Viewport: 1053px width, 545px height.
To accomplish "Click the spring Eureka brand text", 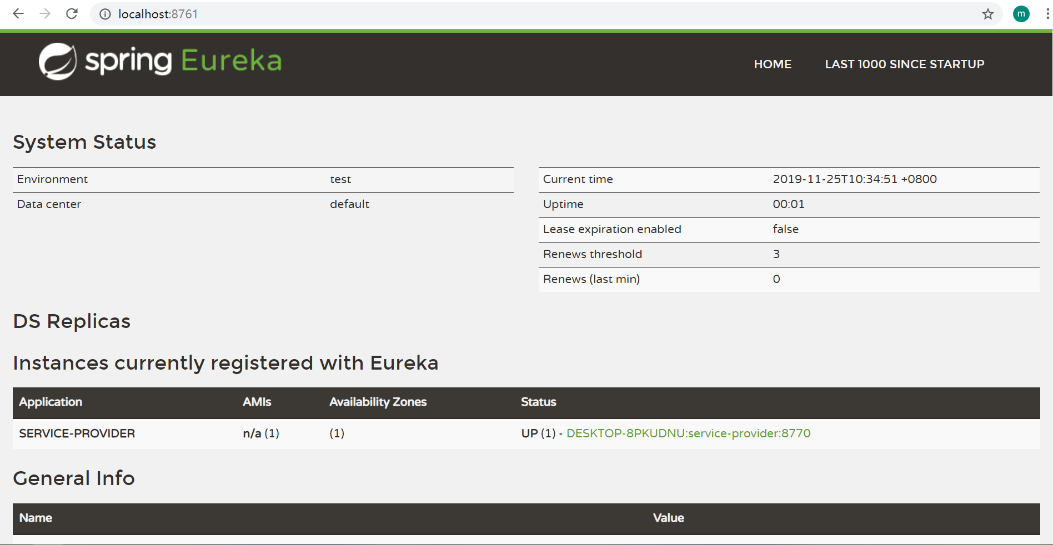I will [x=183, y=61].
